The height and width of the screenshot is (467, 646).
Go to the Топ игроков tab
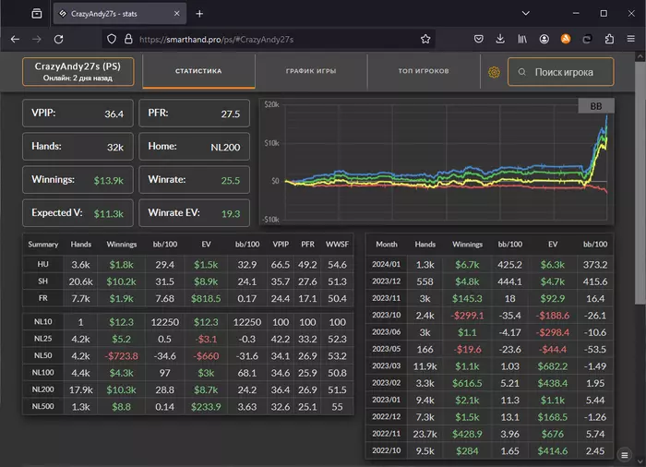(x=424, y=71)
